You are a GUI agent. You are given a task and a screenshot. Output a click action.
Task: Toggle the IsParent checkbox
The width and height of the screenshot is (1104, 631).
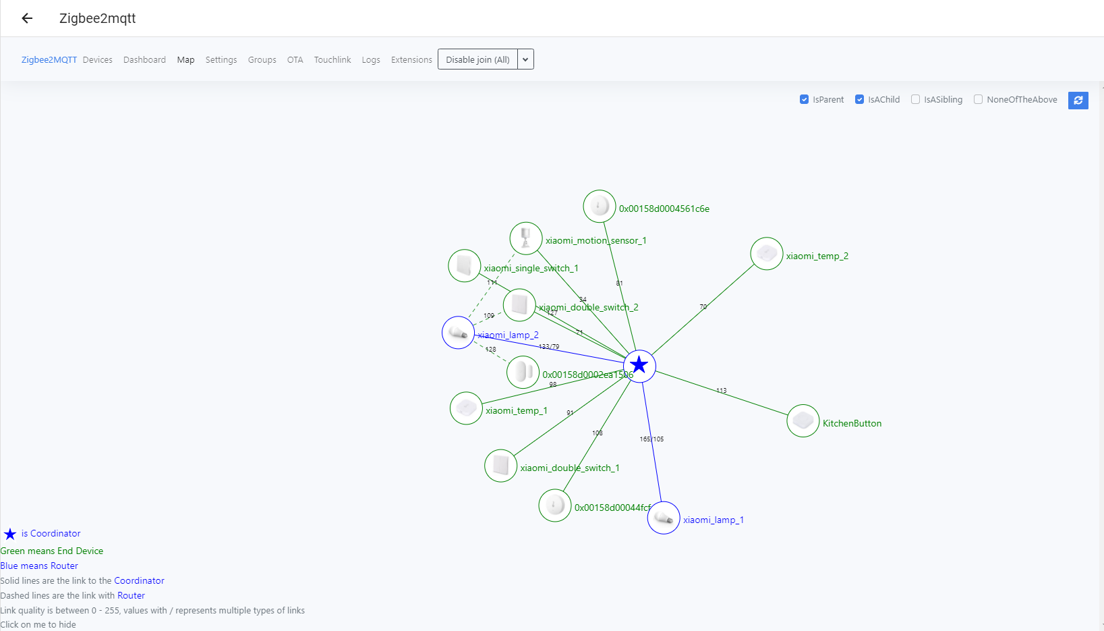click(804, 99)
